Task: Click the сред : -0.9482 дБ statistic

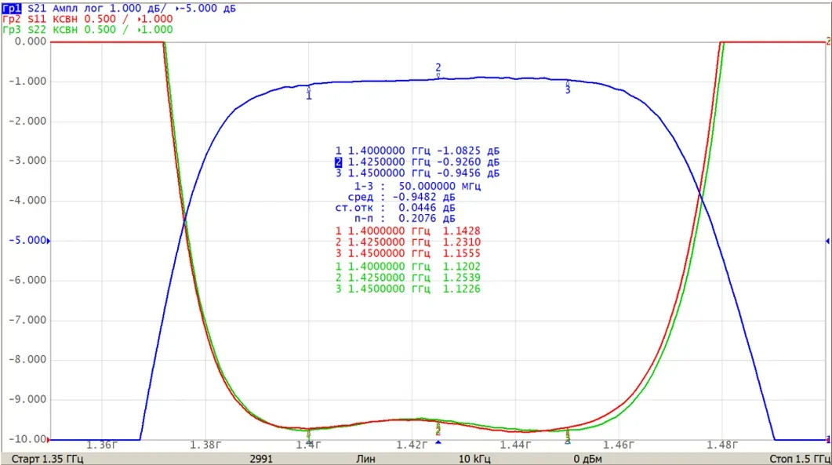Action: 401,197
